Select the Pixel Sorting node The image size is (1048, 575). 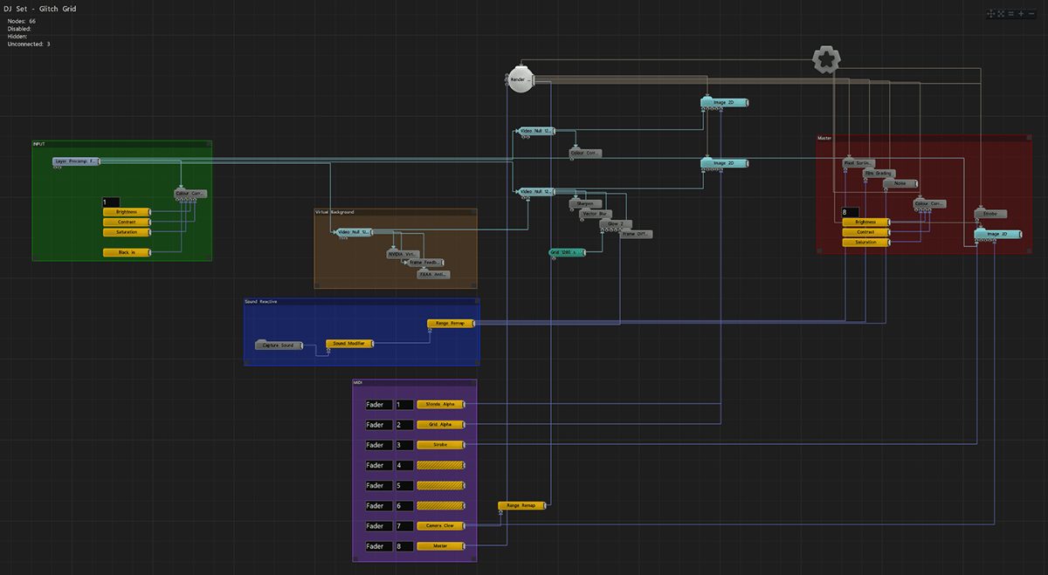859,163
